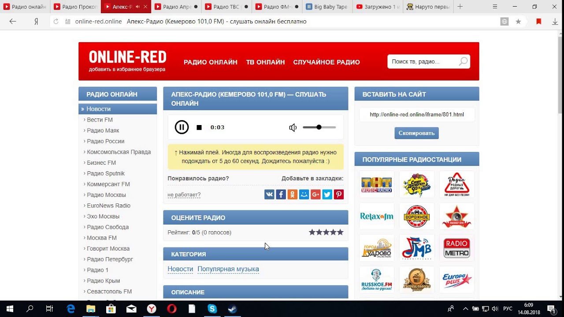Open Радио Крым in sidebar
Viewport: 564px width, 317px height.
click(104, 281)
